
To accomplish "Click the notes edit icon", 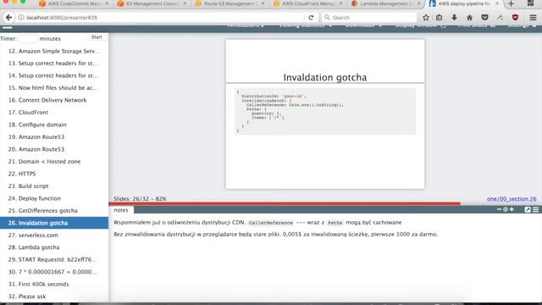I will pyautogui.click(x=528, y=209).
